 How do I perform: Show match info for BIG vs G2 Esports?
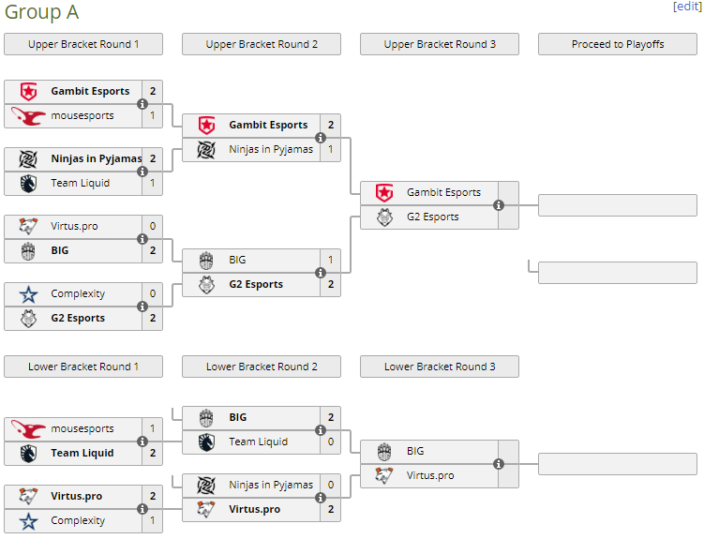321,273
